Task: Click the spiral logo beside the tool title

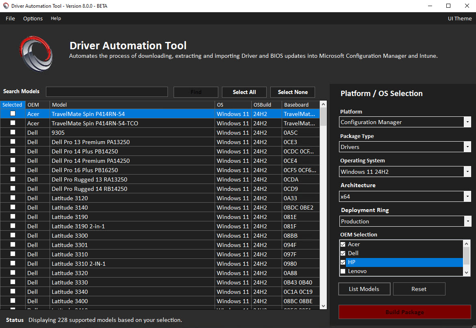Action: coord(36,52)
